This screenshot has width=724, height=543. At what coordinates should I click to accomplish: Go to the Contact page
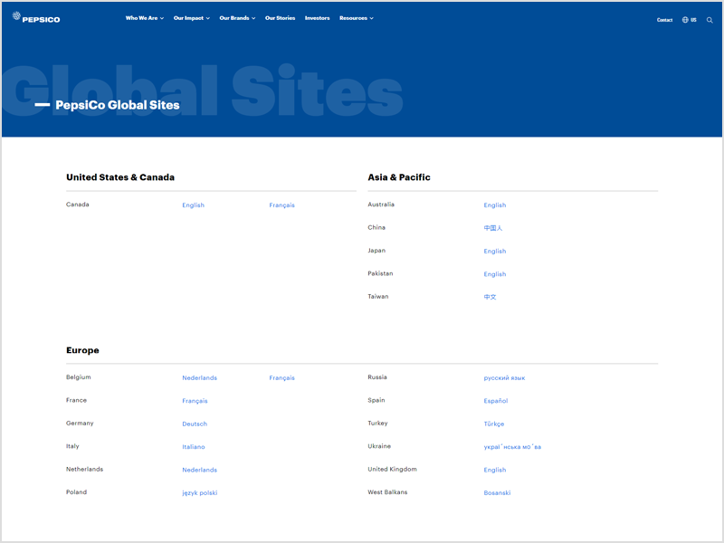[664, 20]
